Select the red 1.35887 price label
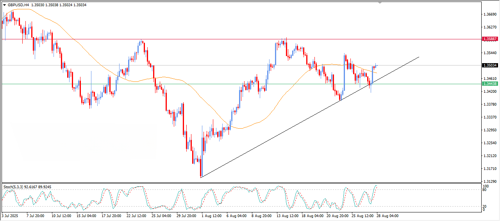Viewport: 500px width, 221px height. click(490, 39)
